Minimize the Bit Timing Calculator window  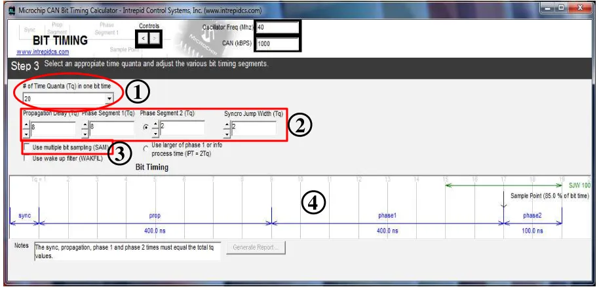(x=549, y=7)
